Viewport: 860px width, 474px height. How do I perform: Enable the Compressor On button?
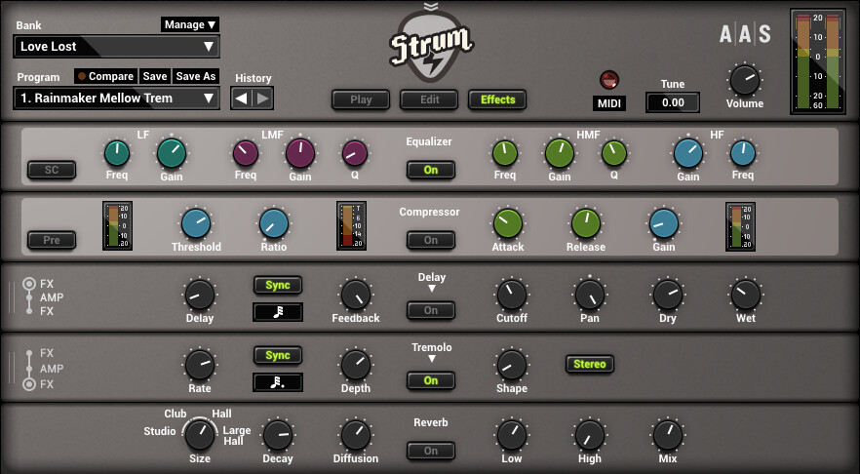coord(431,240)
